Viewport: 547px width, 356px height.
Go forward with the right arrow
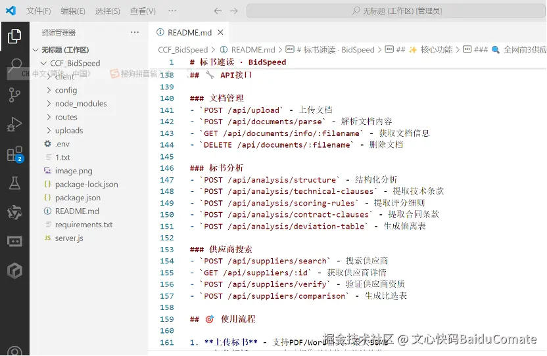234,11
